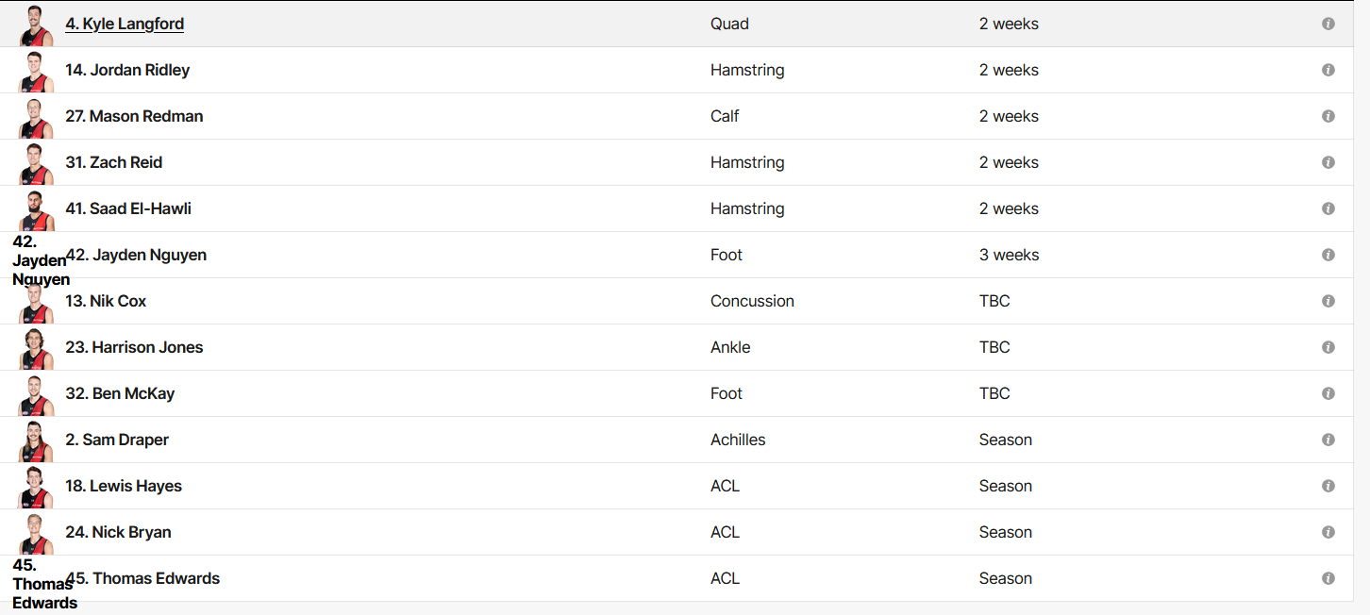Open info icon on Zach Reid row
Image resolution: width=1370 pixels, height=615 pixels.
click(x=1328, y=162)
